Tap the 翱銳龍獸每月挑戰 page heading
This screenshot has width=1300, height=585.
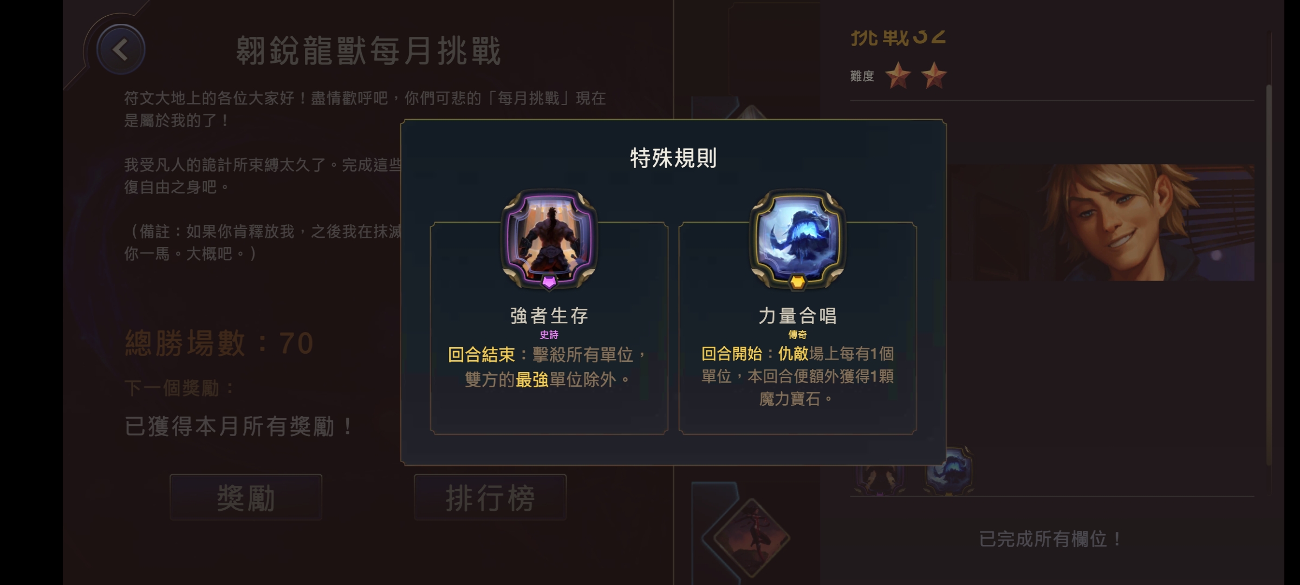coord(368,51)
